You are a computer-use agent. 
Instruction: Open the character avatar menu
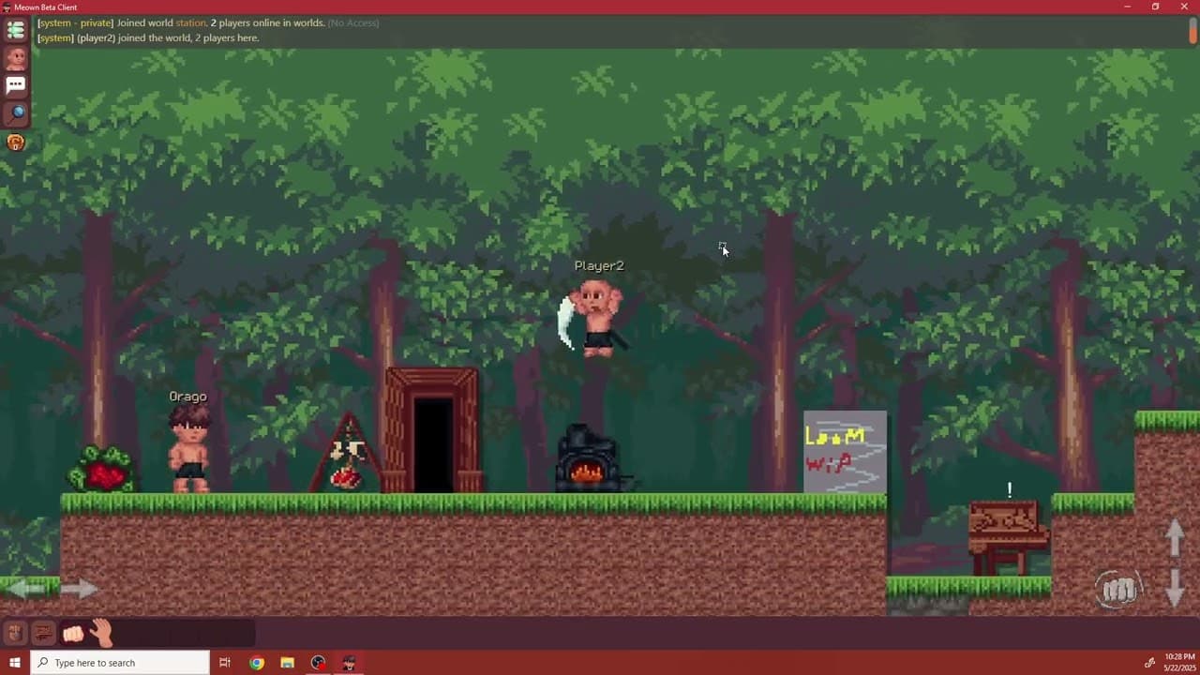pyautogui.click(x=15, y=57)
